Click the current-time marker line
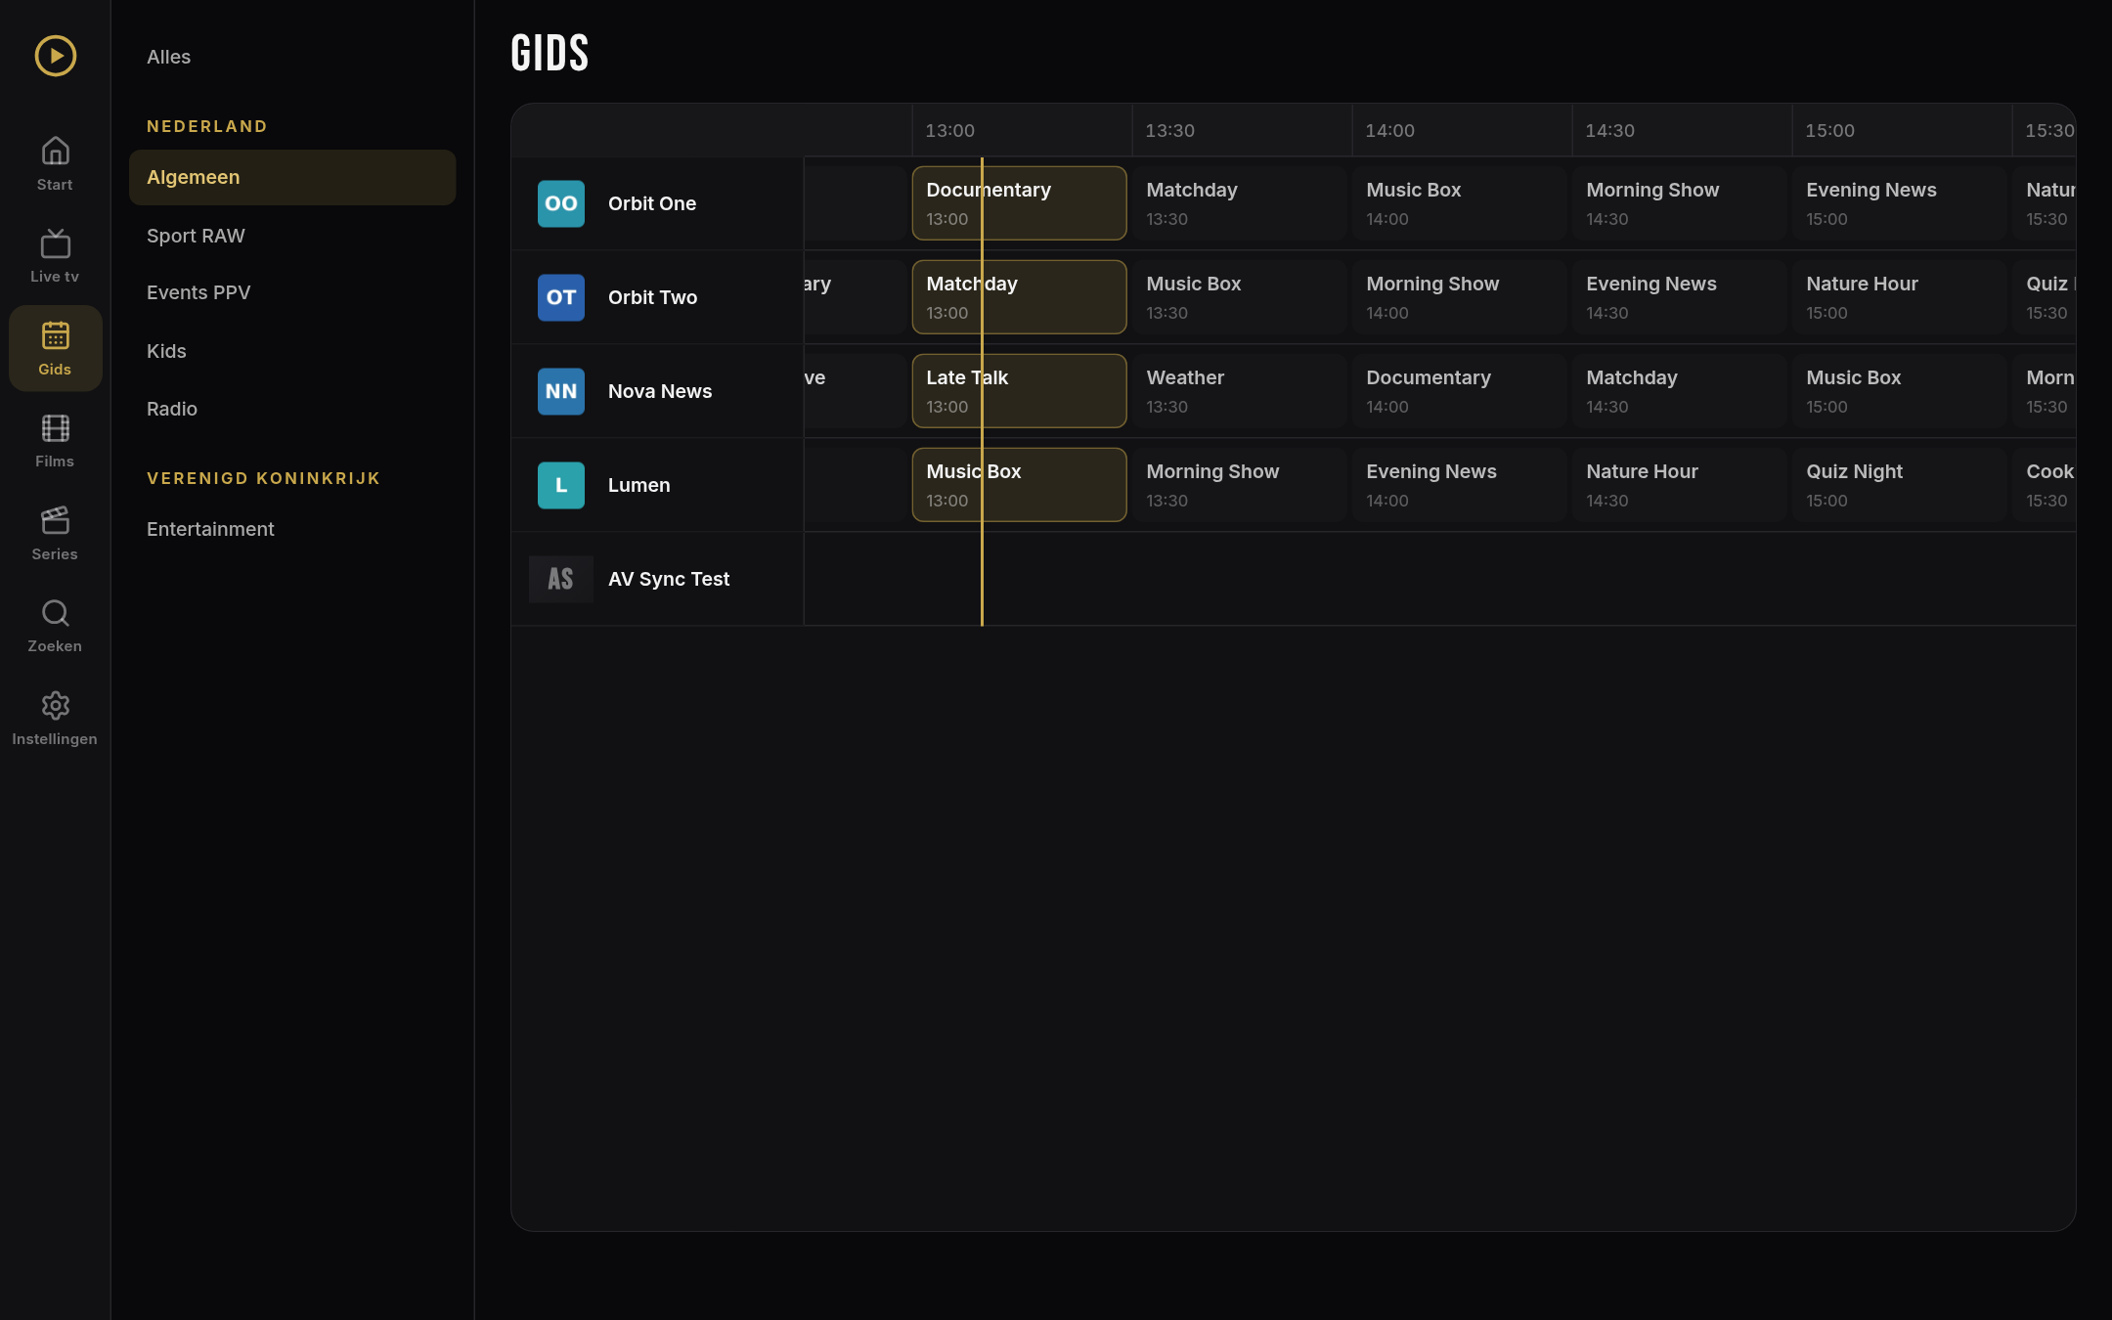The height and width of the screenshot is (1320, 2112). point(982,391)
